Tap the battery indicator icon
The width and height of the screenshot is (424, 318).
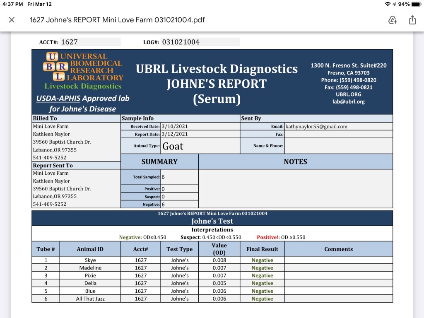pyautogui.click(x=416, y=4)
